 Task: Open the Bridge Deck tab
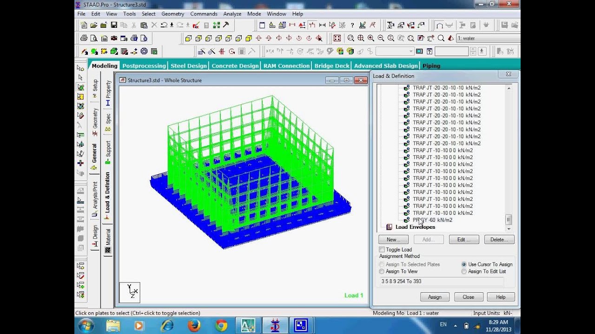[332, 66]
